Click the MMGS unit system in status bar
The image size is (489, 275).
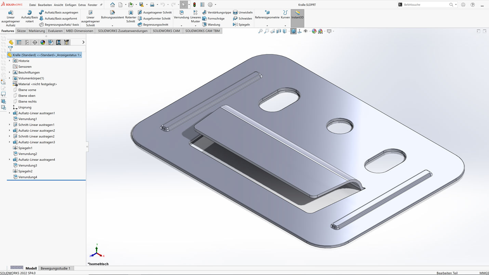484,273
